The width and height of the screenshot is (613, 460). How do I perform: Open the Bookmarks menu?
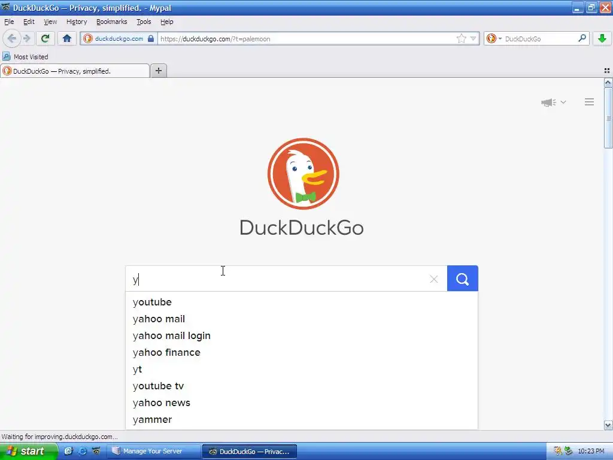(112, 22)
